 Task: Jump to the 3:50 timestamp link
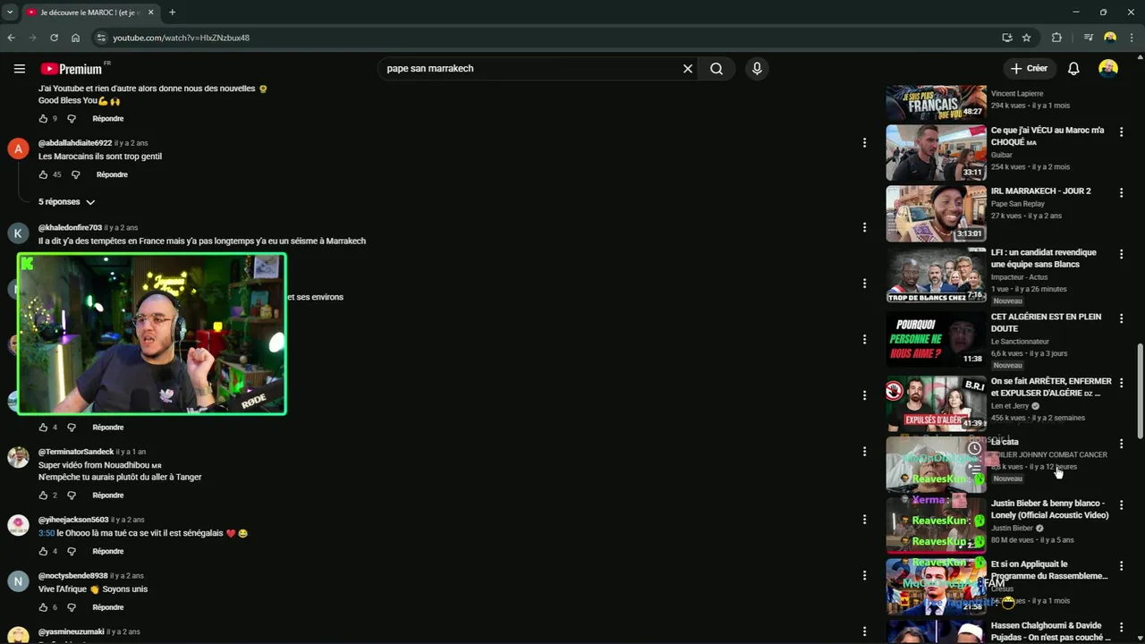coord(47,533)
